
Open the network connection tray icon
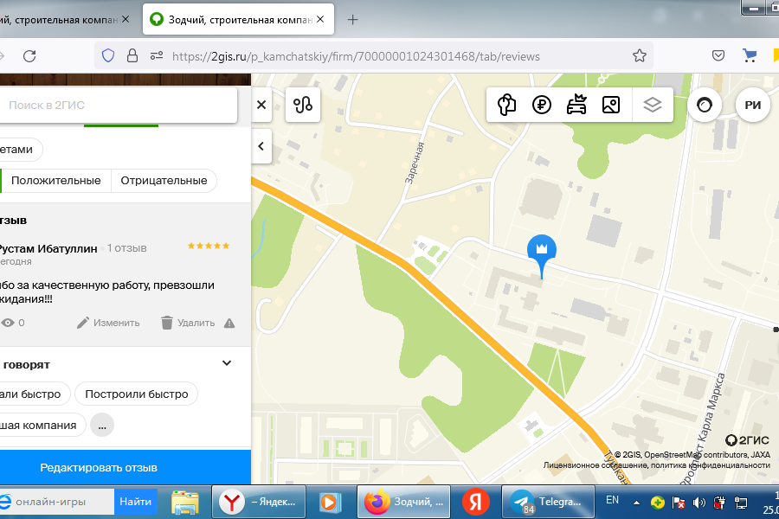tap(740, 503)
